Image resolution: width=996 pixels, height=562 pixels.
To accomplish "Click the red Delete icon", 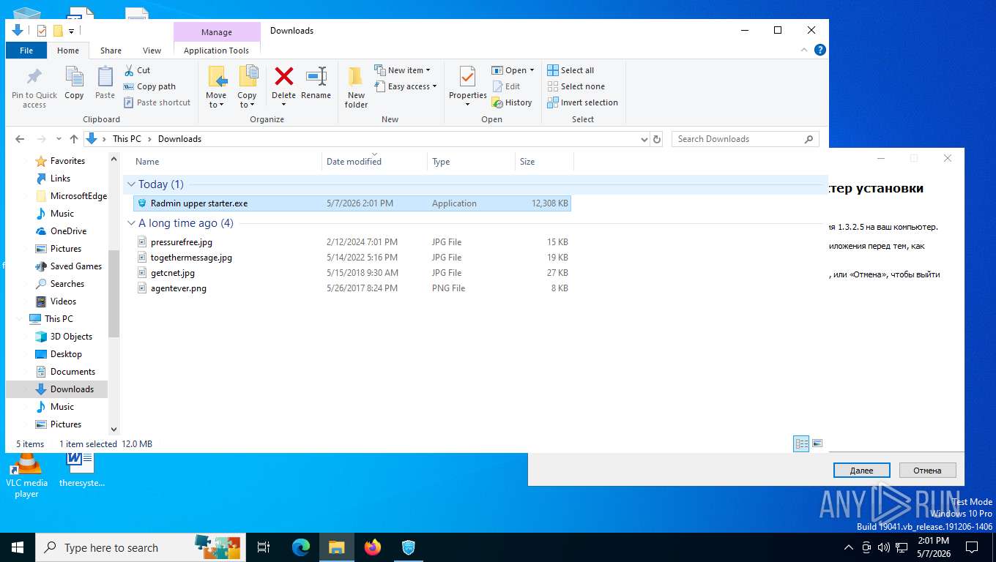I will [284, 76].
